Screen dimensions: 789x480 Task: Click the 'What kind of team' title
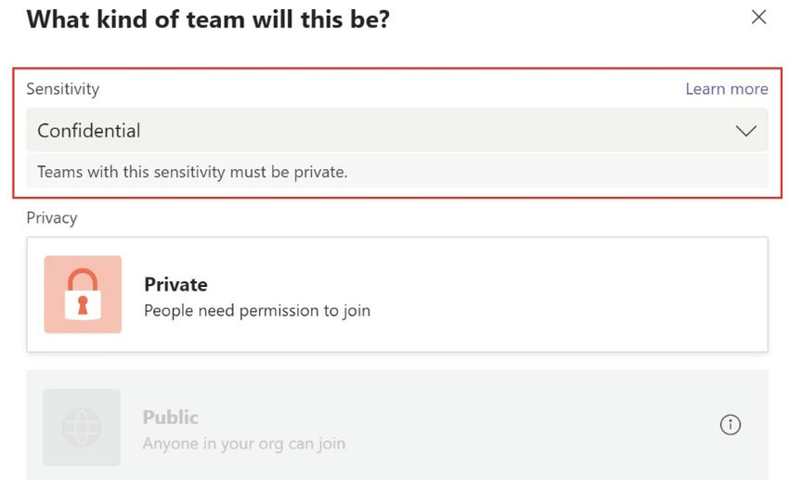point(208,19)
